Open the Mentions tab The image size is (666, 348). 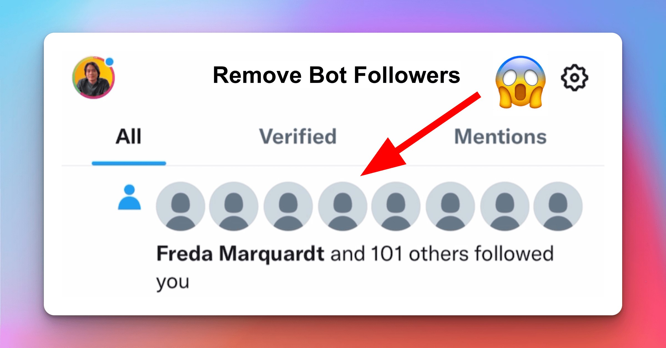coord(500,137)
